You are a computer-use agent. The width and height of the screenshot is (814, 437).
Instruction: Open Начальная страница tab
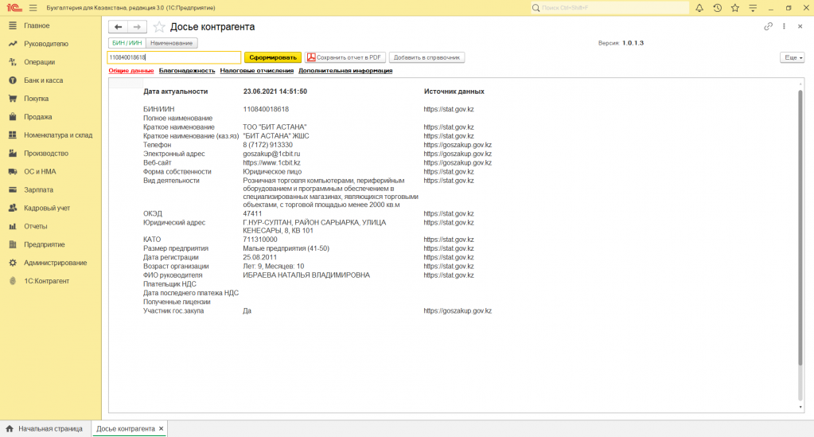(x=45, y=429)
